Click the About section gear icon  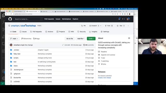point(129,38)
